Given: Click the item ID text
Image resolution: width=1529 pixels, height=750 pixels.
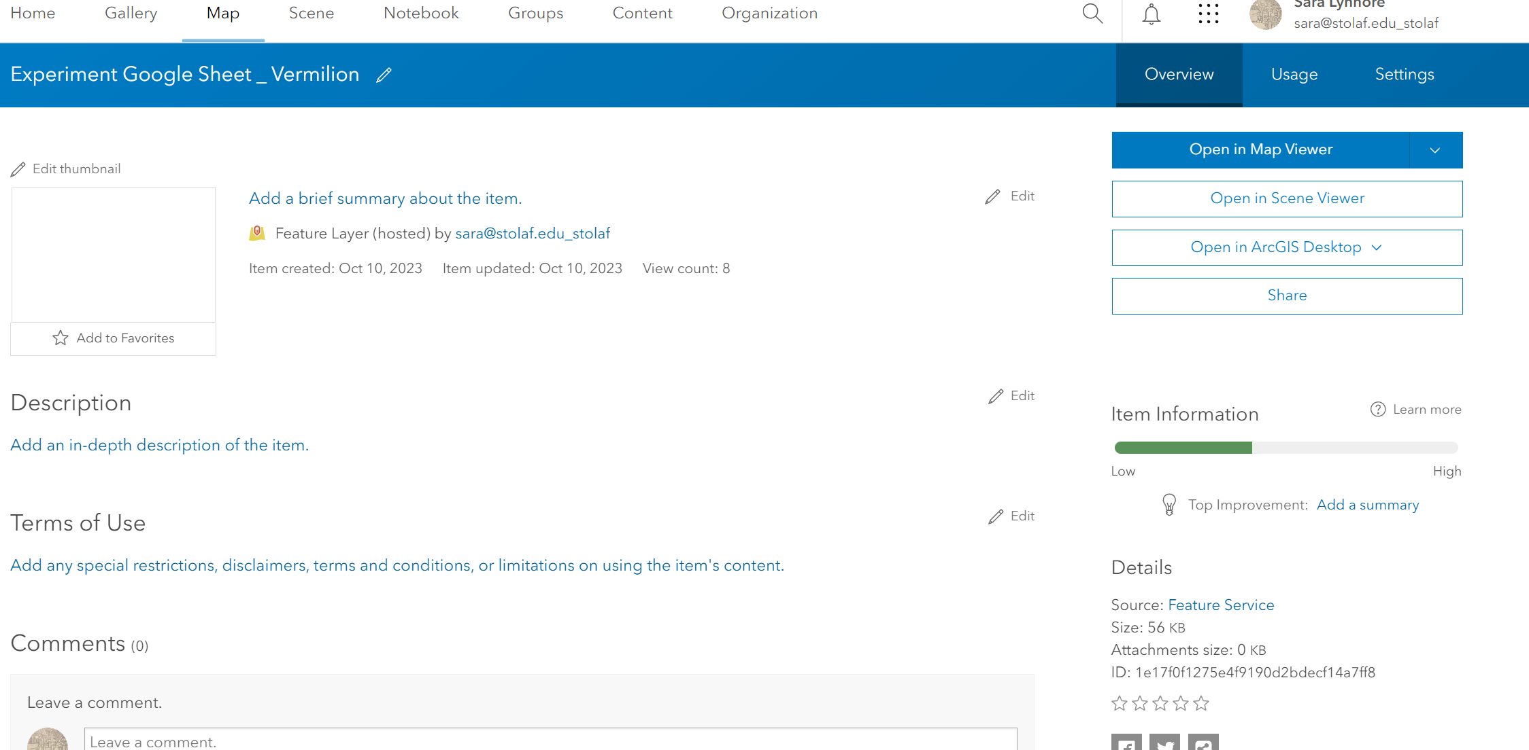Looking at the screenshot, I should coord(1243,673).
